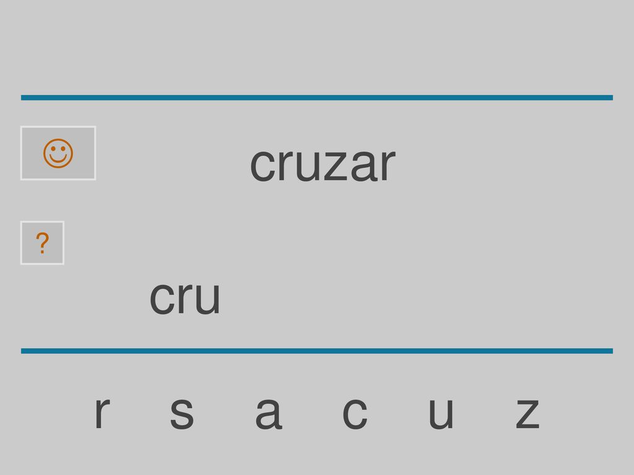This screenshot has height=475, width=634.
Task: Click the 'u' in the typed answer cru
Action: tap(208, 298)
